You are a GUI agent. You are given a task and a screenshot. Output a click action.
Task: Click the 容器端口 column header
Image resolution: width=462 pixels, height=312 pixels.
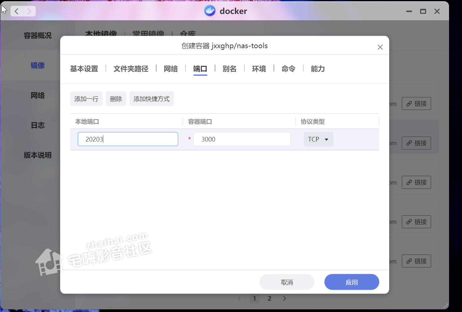tap(200, 122)
